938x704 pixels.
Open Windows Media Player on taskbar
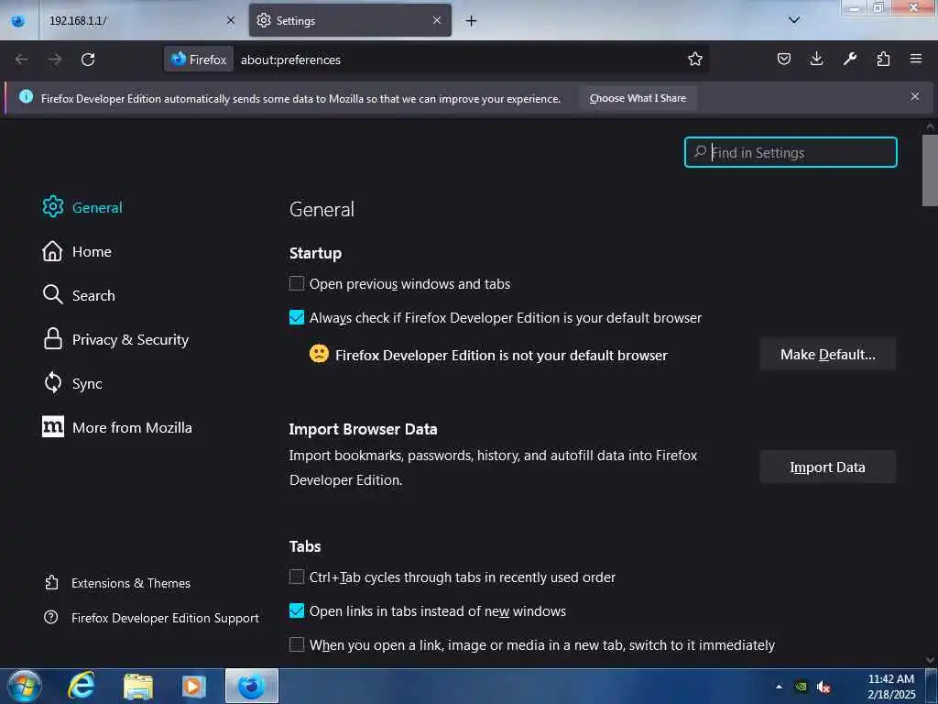tap(193, 686)
